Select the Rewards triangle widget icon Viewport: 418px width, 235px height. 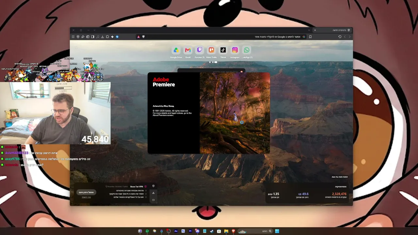click(153, 193)
